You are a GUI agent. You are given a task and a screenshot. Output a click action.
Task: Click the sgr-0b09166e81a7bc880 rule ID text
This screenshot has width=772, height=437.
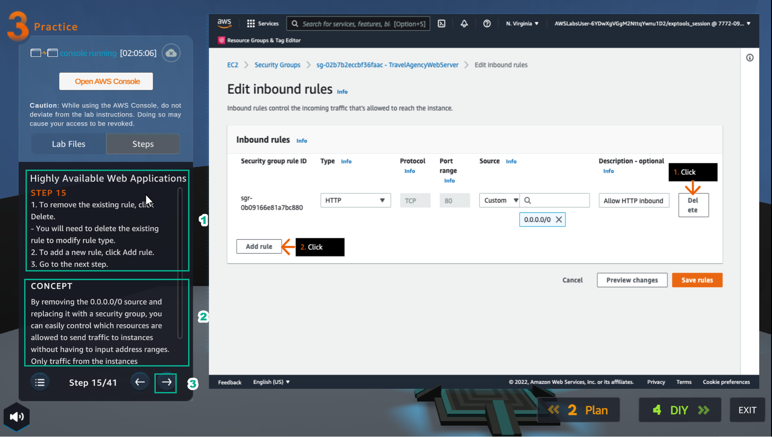271,203
